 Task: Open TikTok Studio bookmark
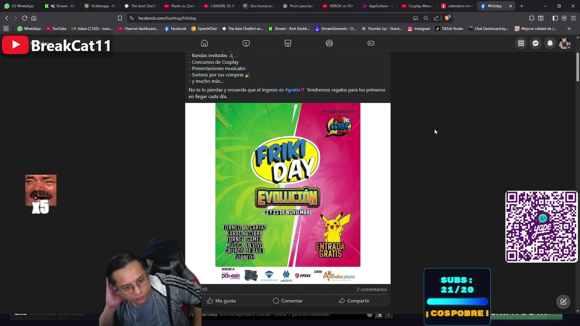point(449,29)
